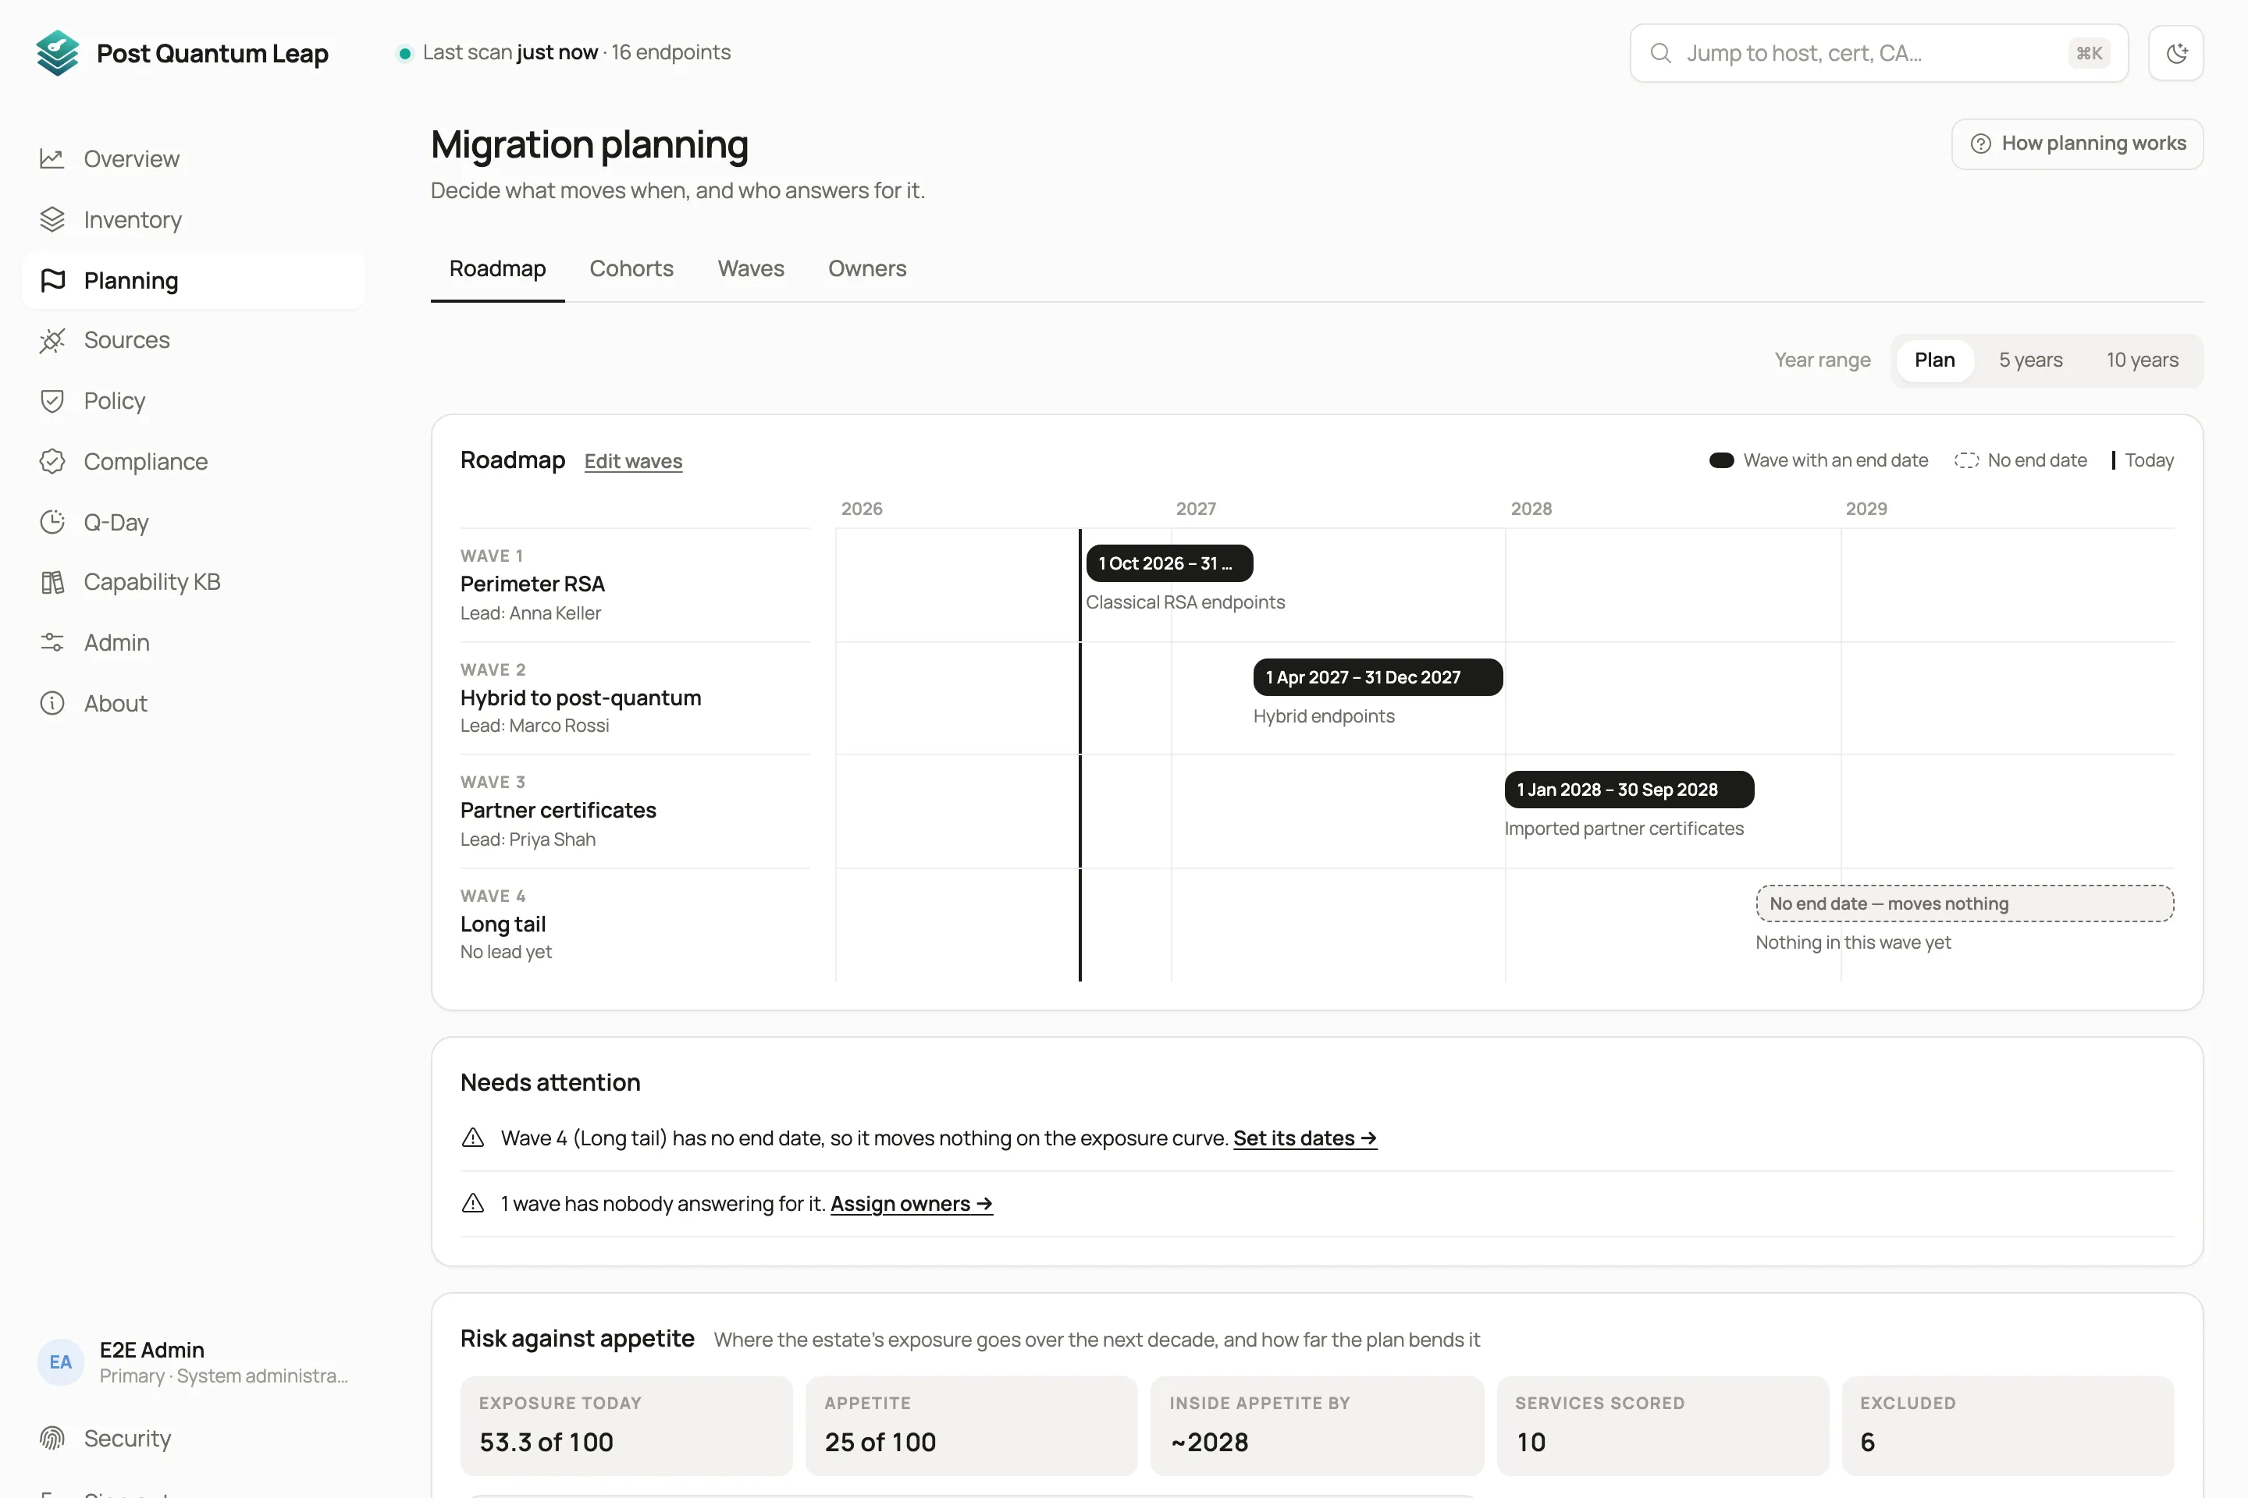The height and width of the screenshot is (1498, 2248).
Task: Select the 10 years range option
Action: click(2142, 360)
